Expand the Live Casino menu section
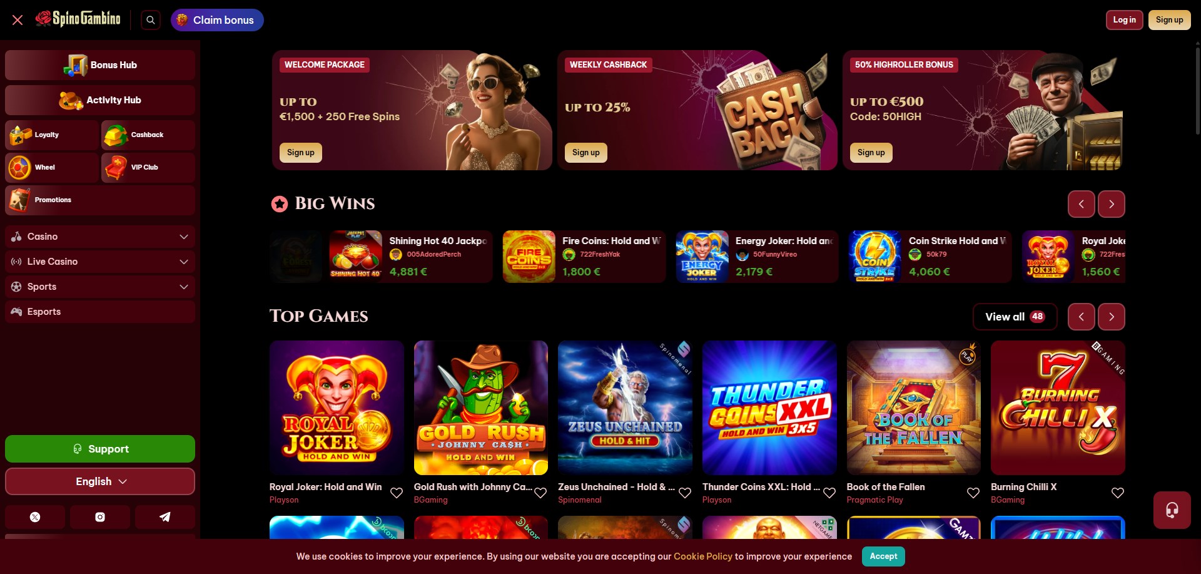 tap(100, 262)
